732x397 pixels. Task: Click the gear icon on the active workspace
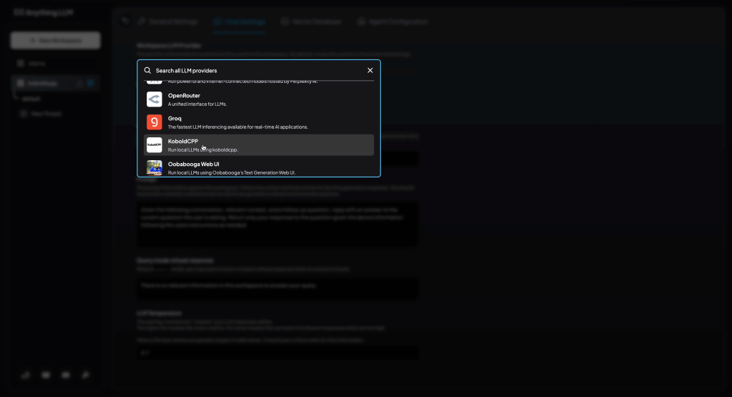[91, 83]
